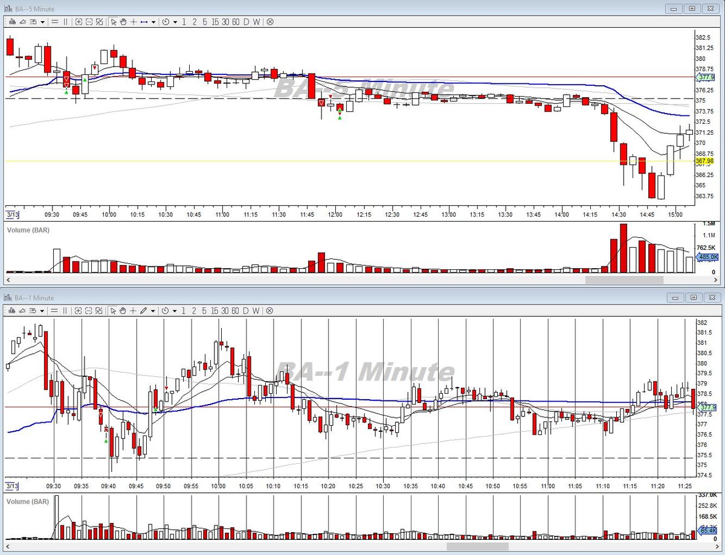Open chart type icon in BA 5 Minute toolbar

click(11, 22)
